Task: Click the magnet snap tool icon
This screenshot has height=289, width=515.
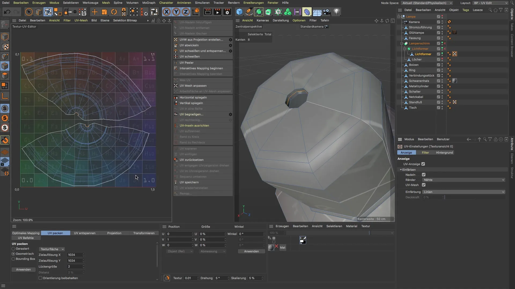Action: point(5,140)
